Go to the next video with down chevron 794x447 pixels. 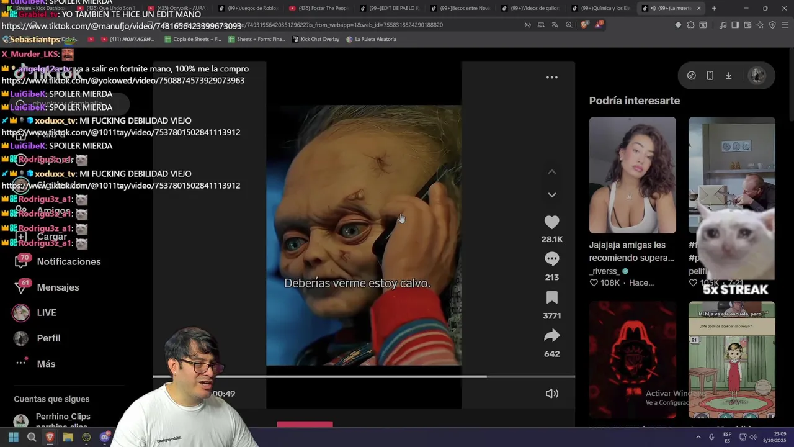pyautogui.click(x=551, y=195)
